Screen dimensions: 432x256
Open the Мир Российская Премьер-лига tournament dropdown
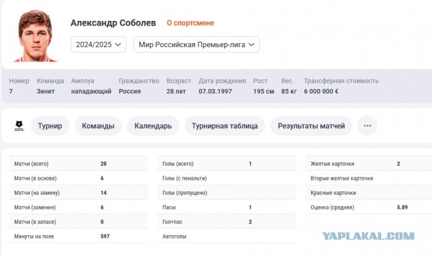[196, 44]
